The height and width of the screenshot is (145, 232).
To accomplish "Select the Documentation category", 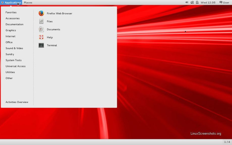I will click(15, 24).
